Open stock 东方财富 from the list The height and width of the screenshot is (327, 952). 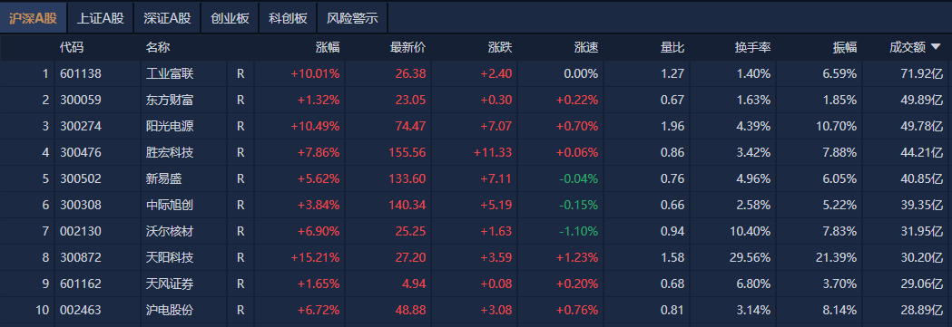170,100
